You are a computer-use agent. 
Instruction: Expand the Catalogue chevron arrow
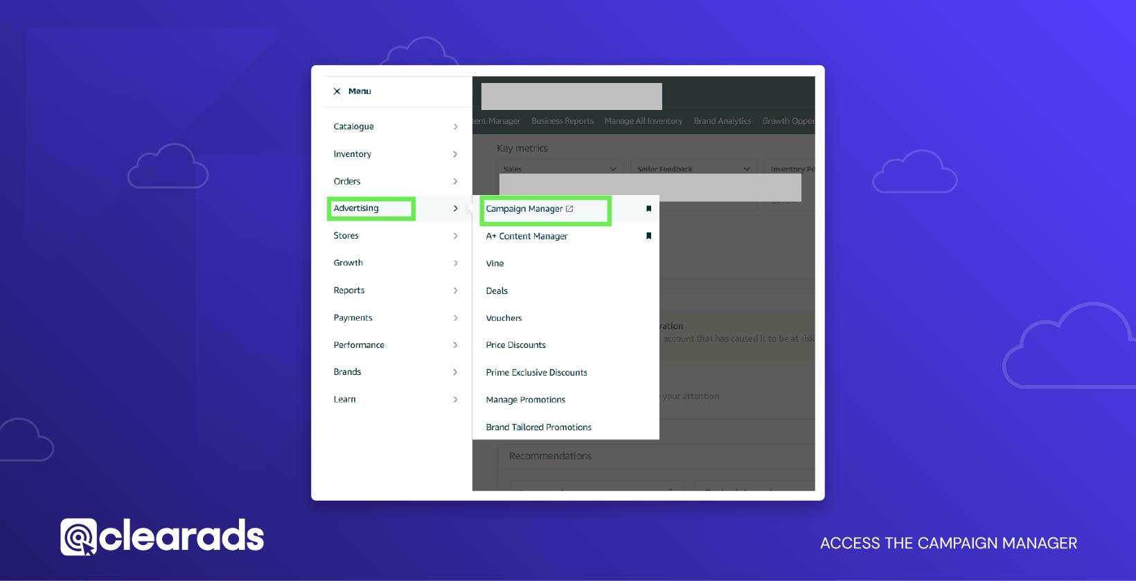455,127
